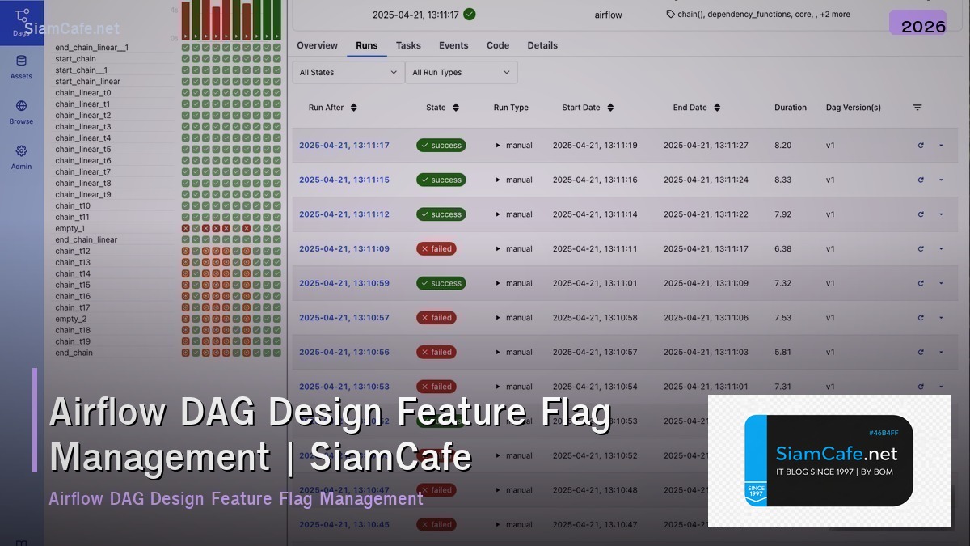970x546 pixels.
Task: Open the Browse section in the sidebar
Action: coord(21,112)
